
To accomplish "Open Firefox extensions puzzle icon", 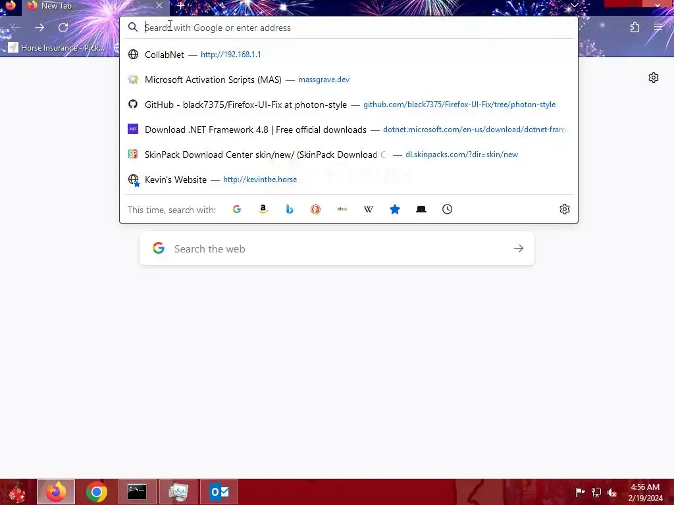I will (635, 28).
